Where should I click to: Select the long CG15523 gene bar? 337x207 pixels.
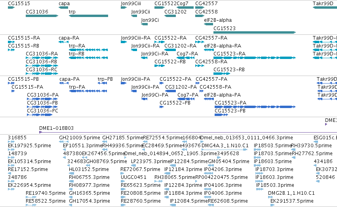tap(255, 32)
